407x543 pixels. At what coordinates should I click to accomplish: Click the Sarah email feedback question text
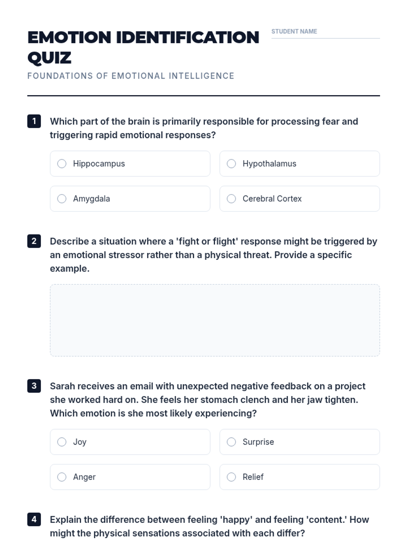pyautogui.click(x=207, y=399)
